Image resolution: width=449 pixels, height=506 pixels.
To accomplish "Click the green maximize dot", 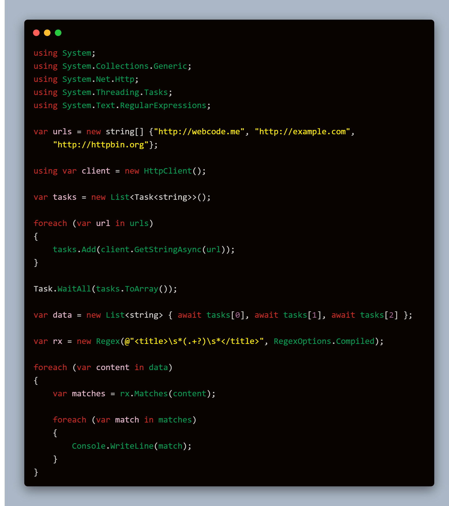I will [x=58, y=33].
